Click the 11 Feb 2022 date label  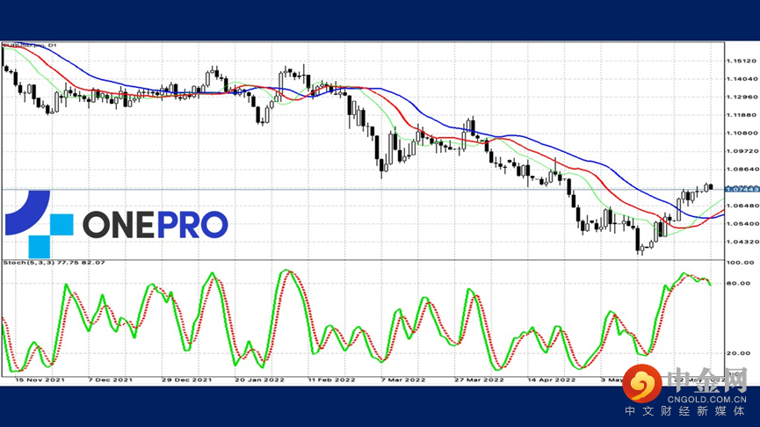tap(331, 380)
